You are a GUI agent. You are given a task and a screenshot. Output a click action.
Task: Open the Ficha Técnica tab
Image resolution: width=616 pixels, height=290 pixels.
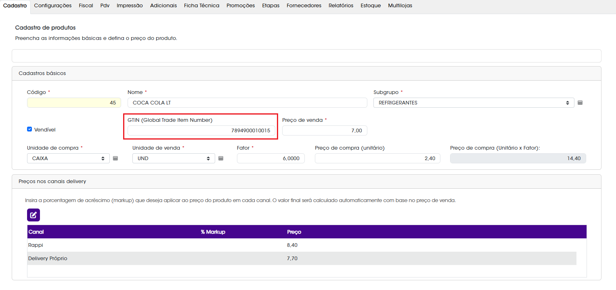[201, 6]
